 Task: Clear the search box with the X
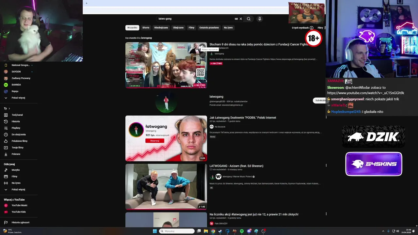tap(241, 19)
